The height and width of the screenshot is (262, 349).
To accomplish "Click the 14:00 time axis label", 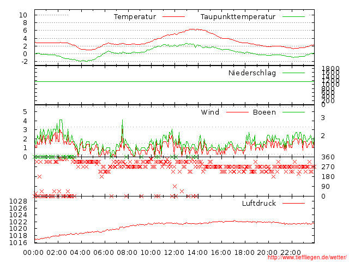I will [x=197, y=253].
